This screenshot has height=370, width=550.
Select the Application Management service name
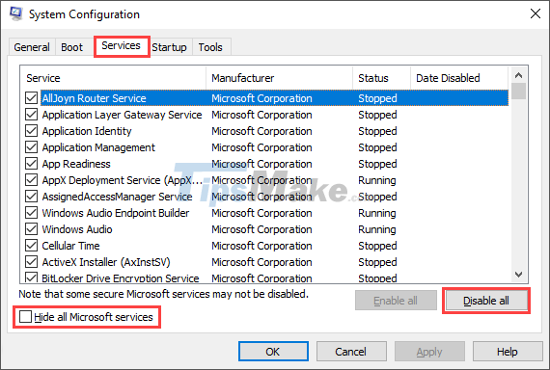click(98, 147)
